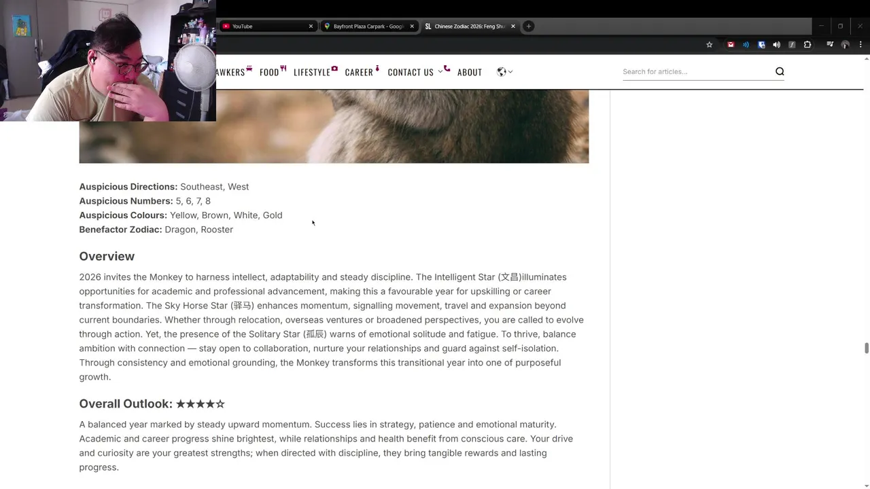This screenshot has width=870, height=489.
Task: Open the Extensions puzzle-piece menu
Action: click(807, 45)
